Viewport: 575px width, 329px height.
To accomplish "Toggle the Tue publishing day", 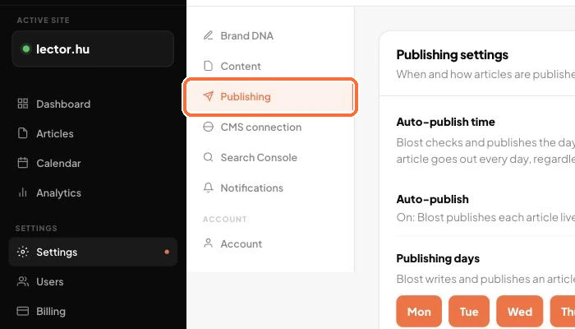I will [x=469, y=312].
